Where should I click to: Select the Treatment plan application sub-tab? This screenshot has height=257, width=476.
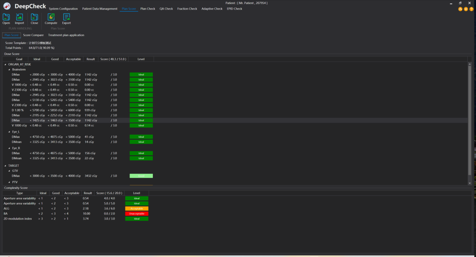tap(66, 35)
